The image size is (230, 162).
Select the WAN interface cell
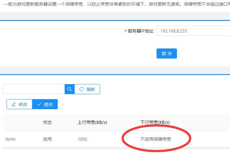tap(10, 139)
